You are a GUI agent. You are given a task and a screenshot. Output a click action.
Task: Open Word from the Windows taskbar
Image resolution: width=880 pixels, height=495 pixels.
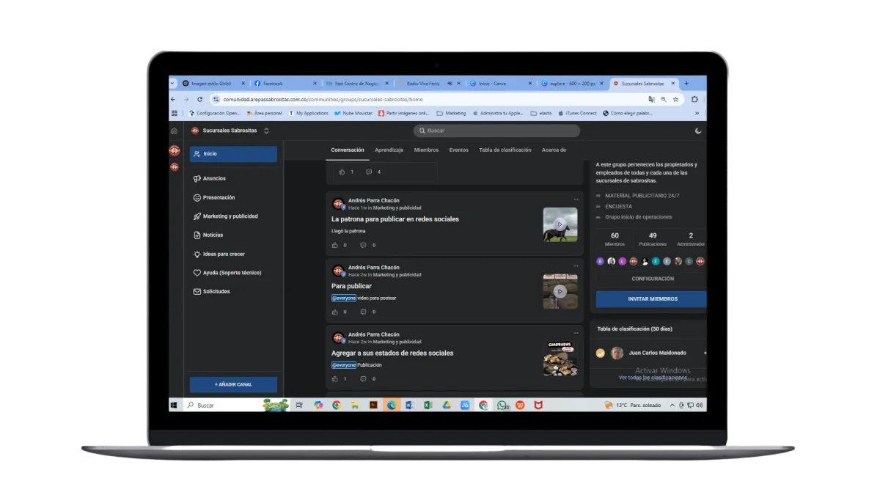(409, 405)
